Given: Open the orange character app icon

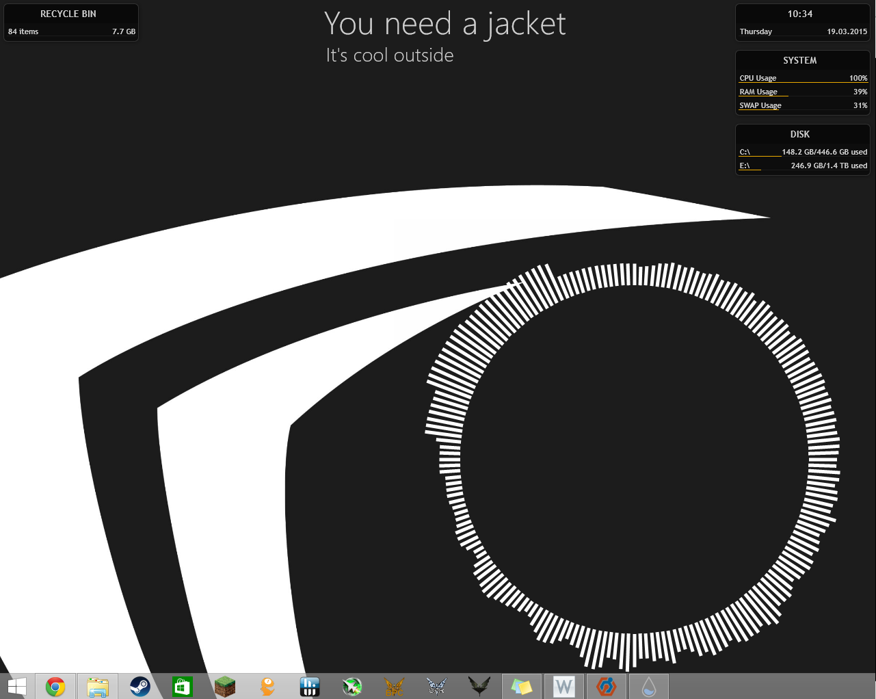Looking at the screenshot, I should 267,687.
